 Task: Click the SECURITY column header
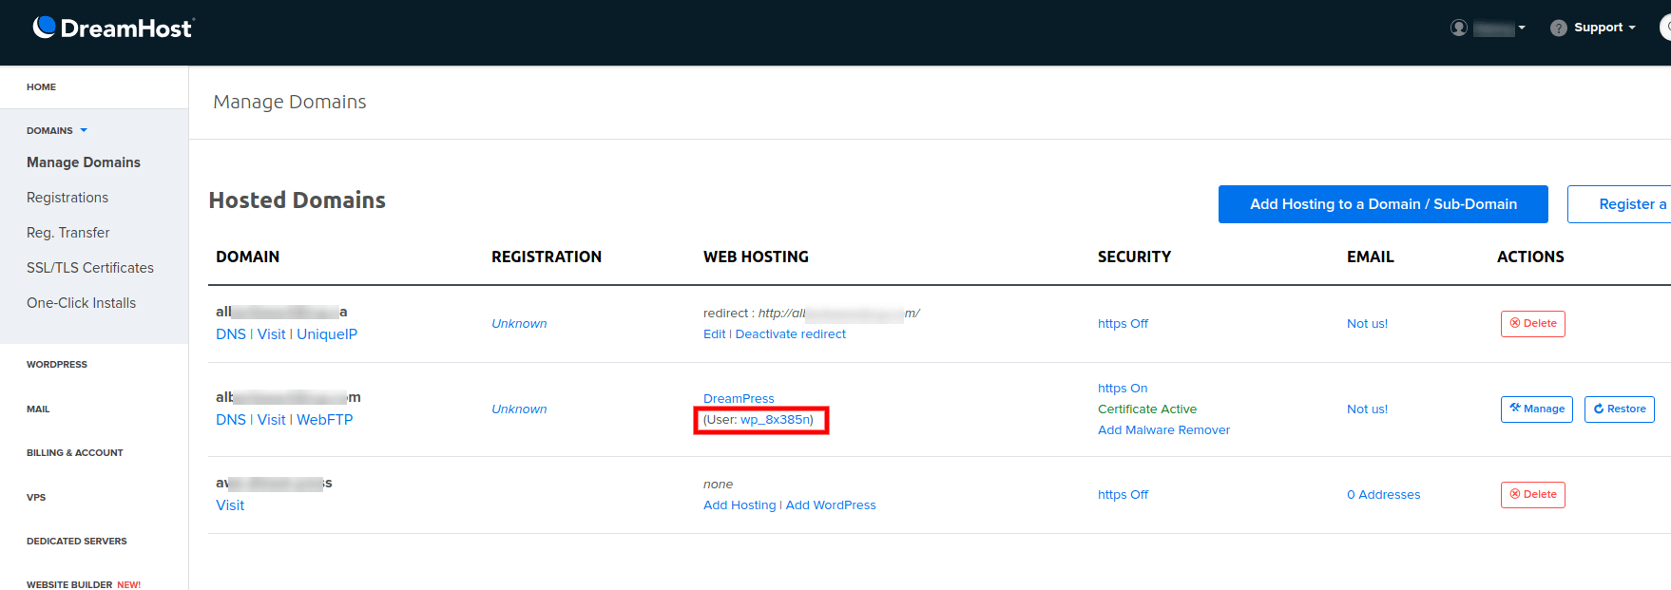[x=1134, y=257]
